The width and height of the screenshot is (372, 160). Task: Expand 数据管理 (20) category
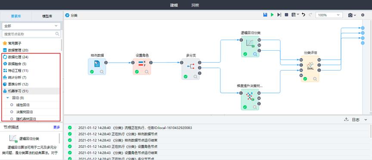(15, 50)
